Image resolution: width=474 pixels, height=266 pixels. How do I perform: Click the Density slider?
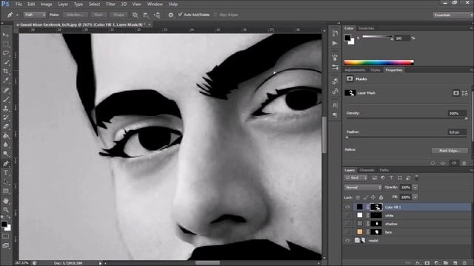click(x=407, y=118)
